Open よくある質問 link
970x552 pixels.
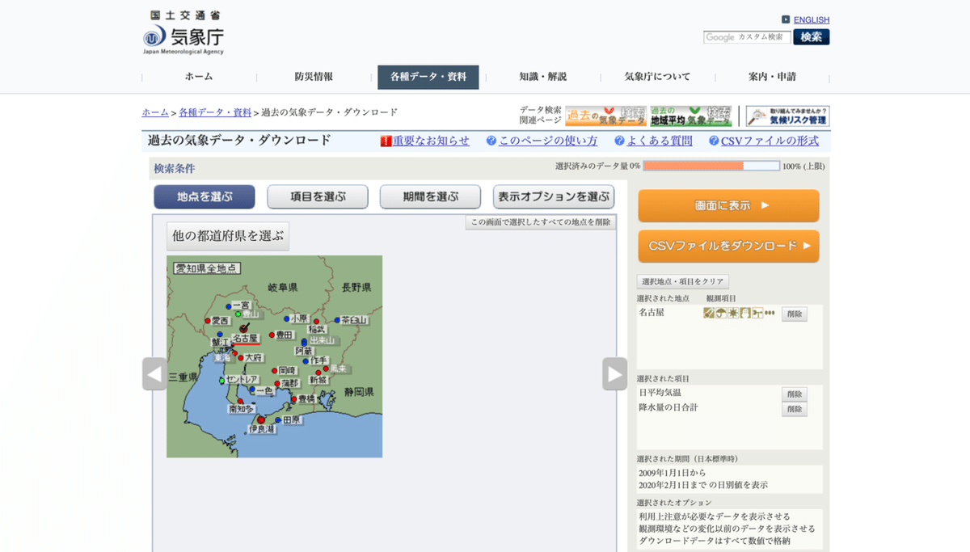tap(660, 141)
